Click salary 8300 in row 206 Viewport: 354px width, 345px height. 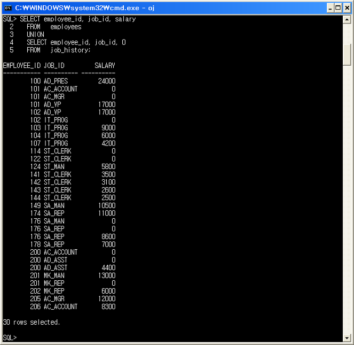(x=108, y=307)
